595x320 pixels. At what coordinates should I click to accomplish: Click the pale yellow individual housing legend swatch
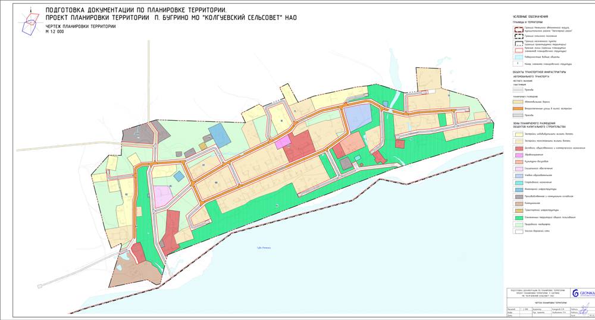coord(518,134)
